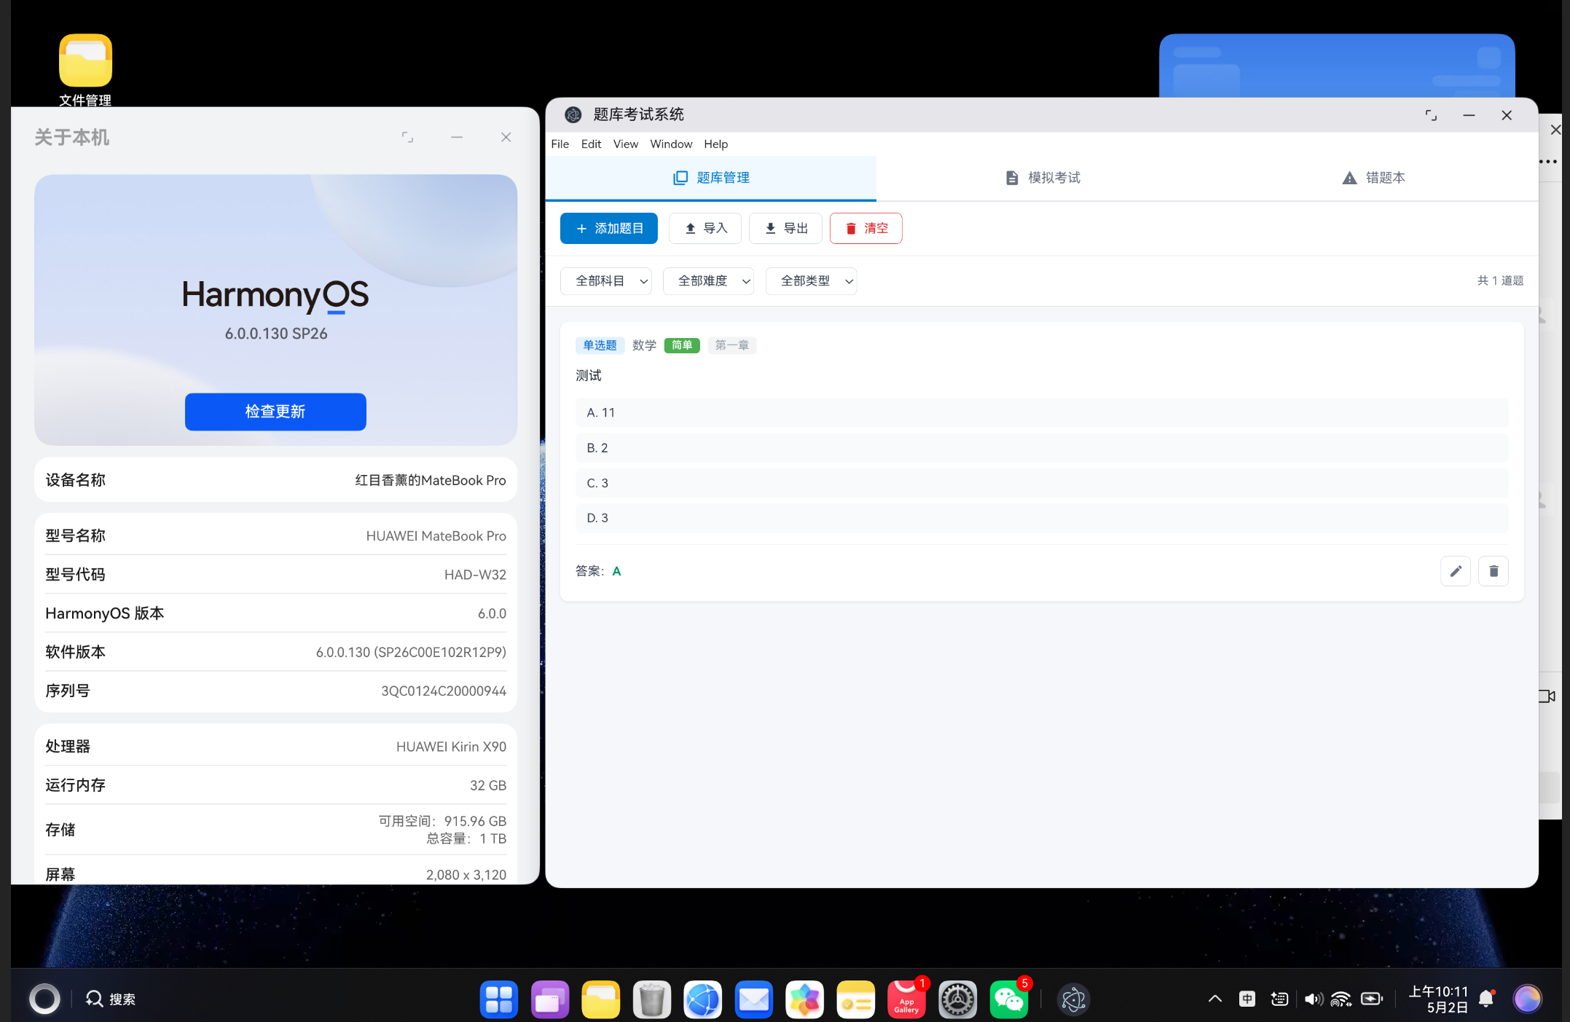Switch to the 题库管理 tab
This screenshot has width=1570, height=1022.
pyautogui.click(x=711, y=178)
